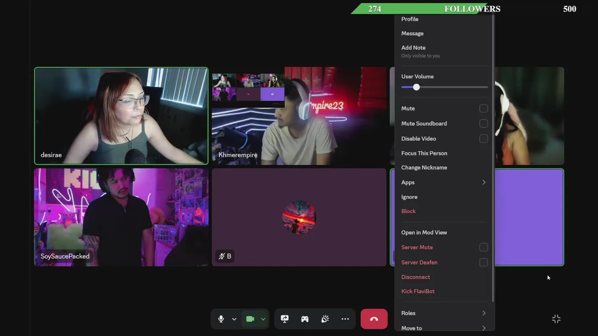Exit full screen using the collapse icon

[x=556, y=319]
